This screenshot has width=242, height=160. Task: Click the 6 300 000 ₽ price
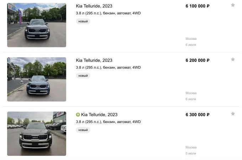(x=198, y=115)
